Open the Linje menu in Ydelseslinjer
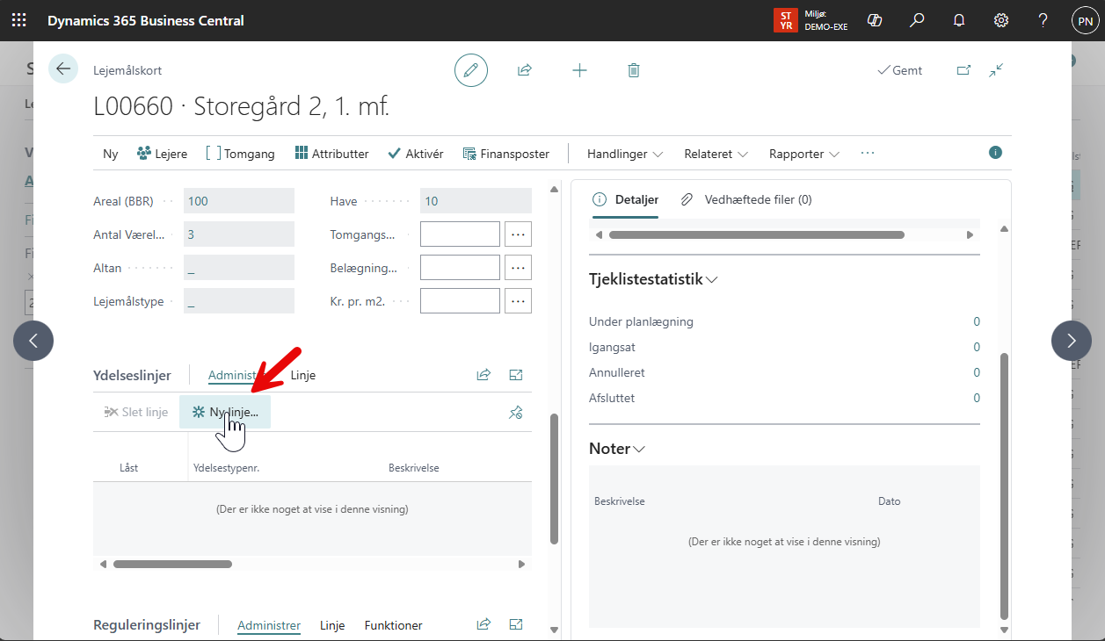Image resolution: width=1105 pixels, height=641 pixels. (303, 375)
